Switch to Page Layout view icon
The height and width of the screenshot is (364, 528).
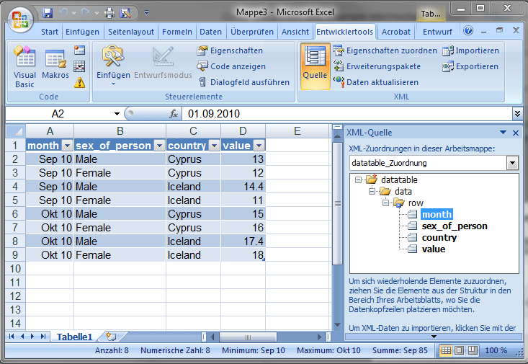(x=460, y=350)
